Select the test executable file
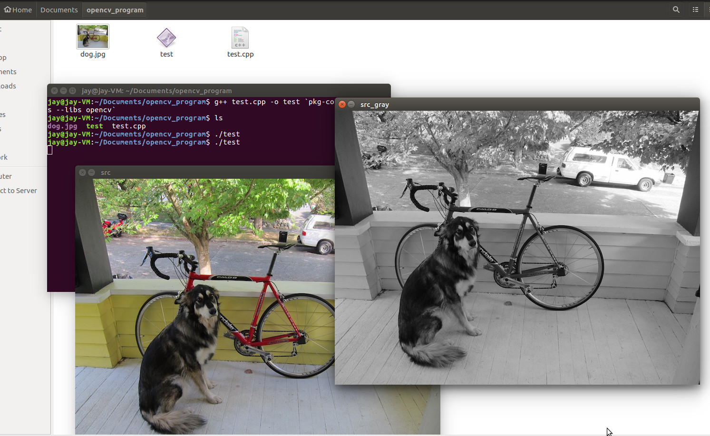Image resolution: width=710 pixels, height=436 pixels. pyautogui.click(x=166, y=37)
